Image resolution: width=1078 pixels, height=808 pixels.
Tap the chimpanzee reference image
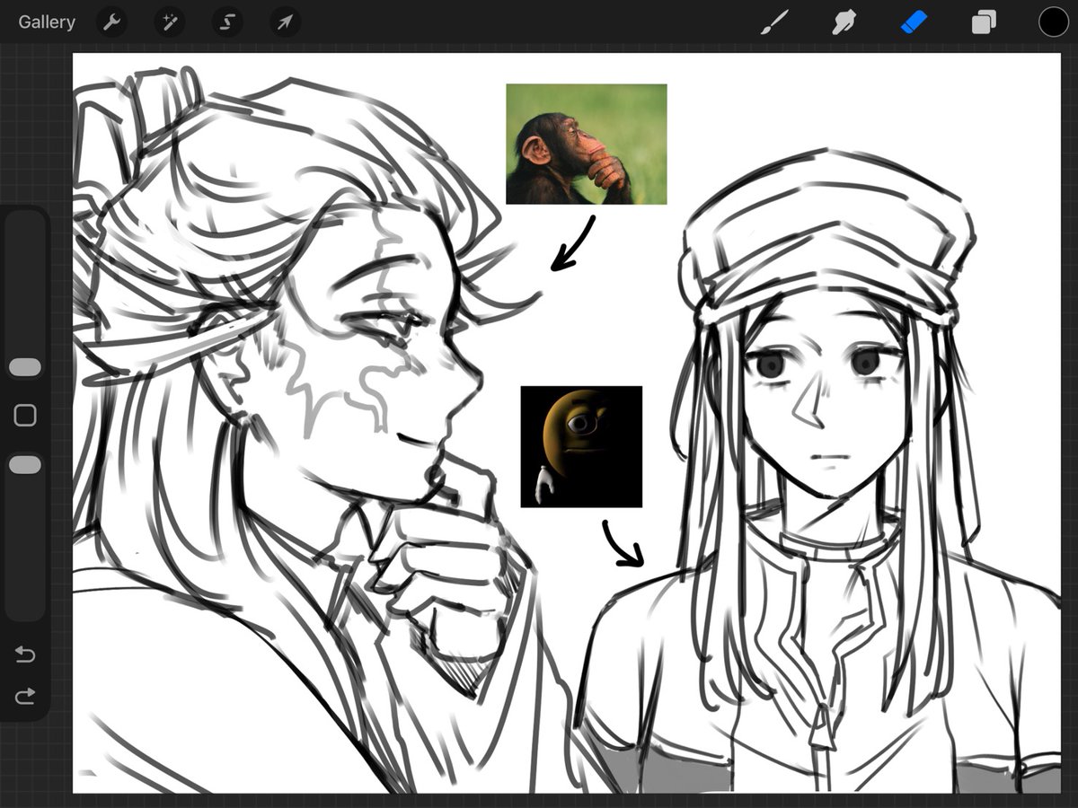[x=587, y=145]
